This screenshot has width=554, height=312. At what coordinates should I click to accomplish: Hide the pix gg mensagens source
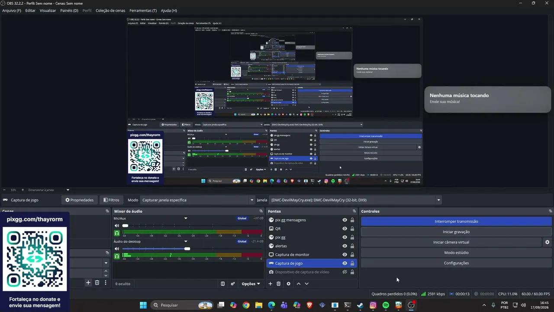tap(345, 220)
